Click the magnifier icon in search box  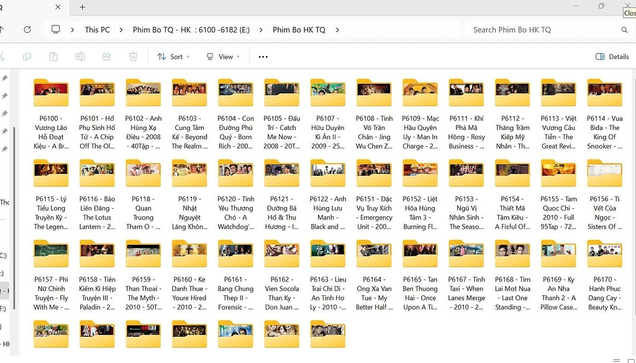[624, 30]
